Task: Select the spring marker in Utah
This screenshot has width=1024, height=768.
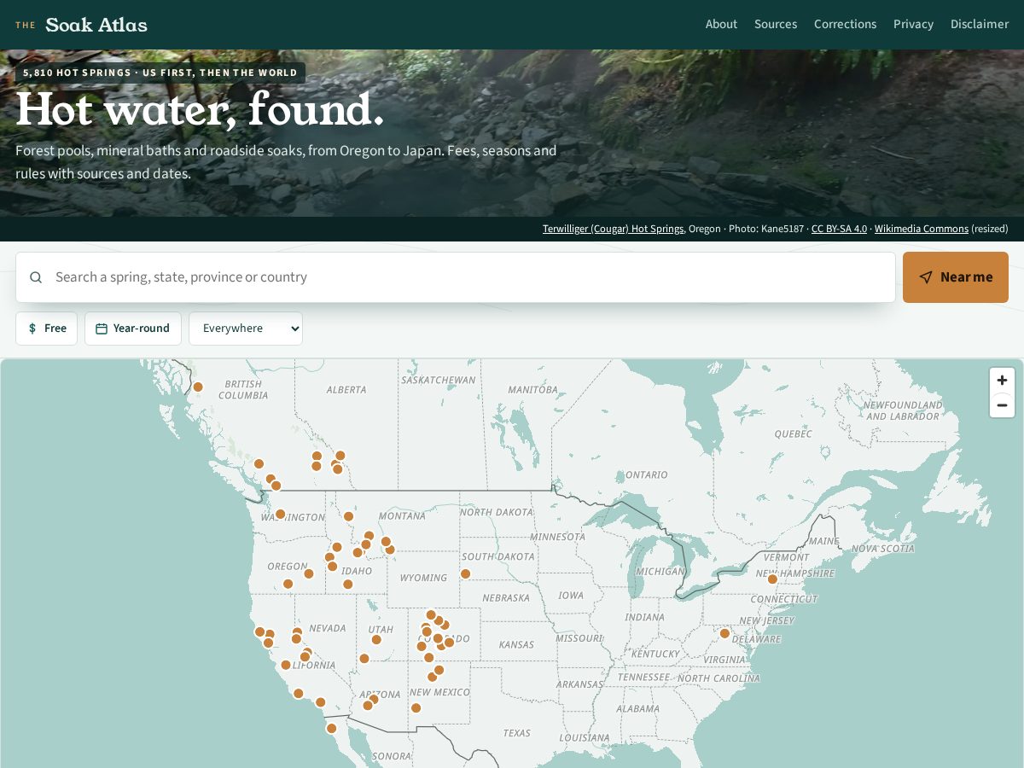Action: pyautogui.click(x=376, y=639)
